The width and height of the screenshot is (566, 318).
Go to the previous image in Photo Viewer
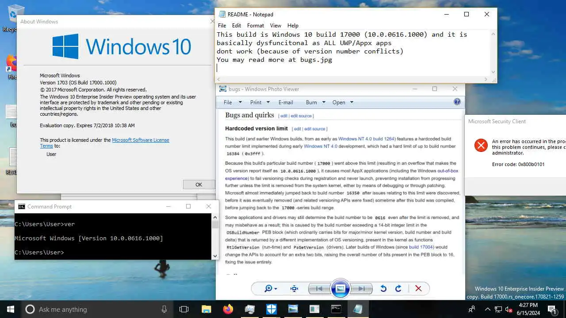[x=319, y=288]
